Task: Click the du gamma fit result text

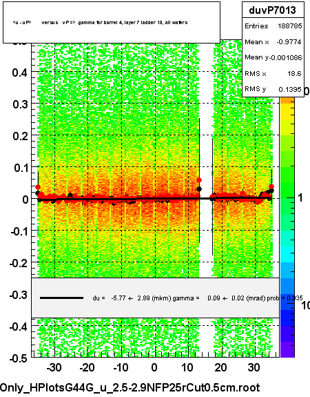Action: tap(197, 298)
